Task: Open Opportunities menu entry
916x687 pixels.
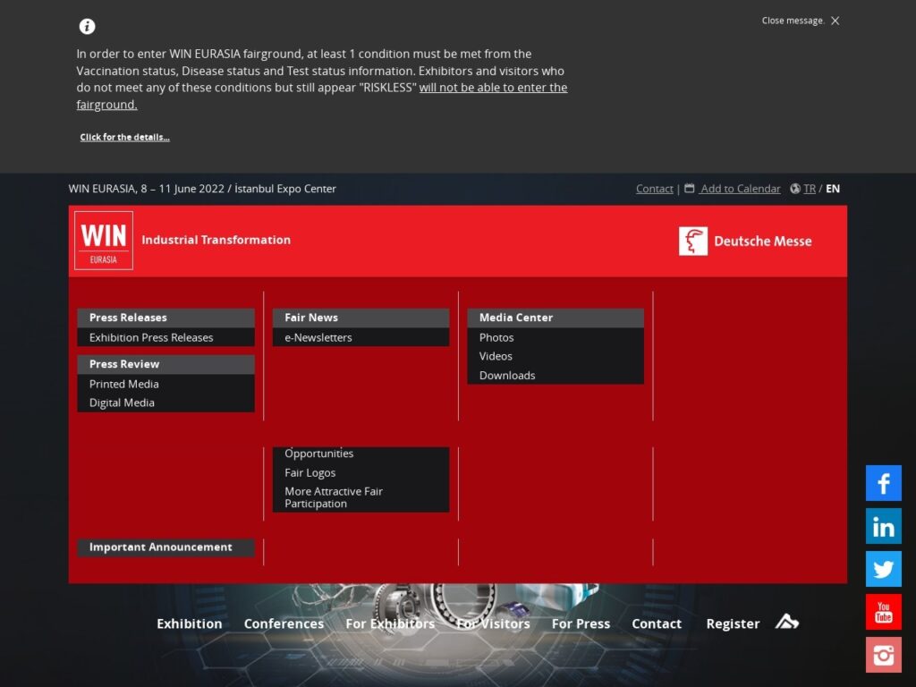Action: pos(361,454)
